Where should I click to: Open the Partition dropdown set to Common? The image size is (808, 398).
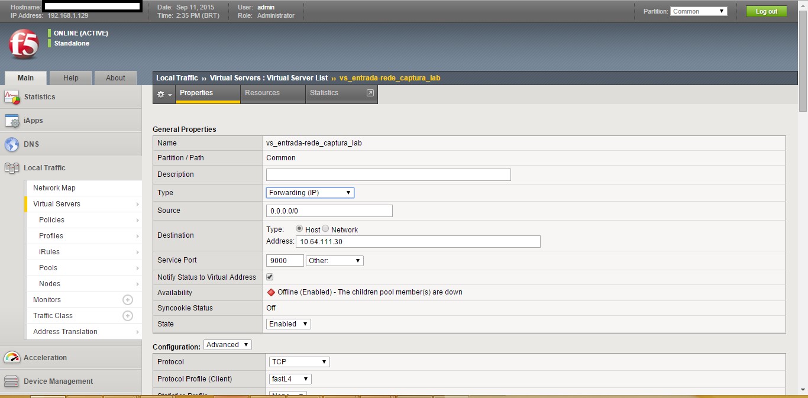click(x=699, y=11)
